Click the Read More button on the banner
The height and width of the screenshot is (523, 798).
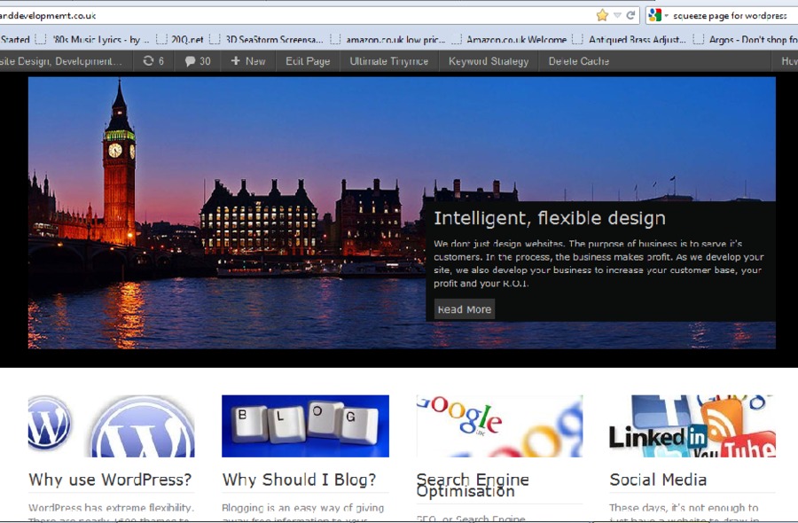(464, 308)
